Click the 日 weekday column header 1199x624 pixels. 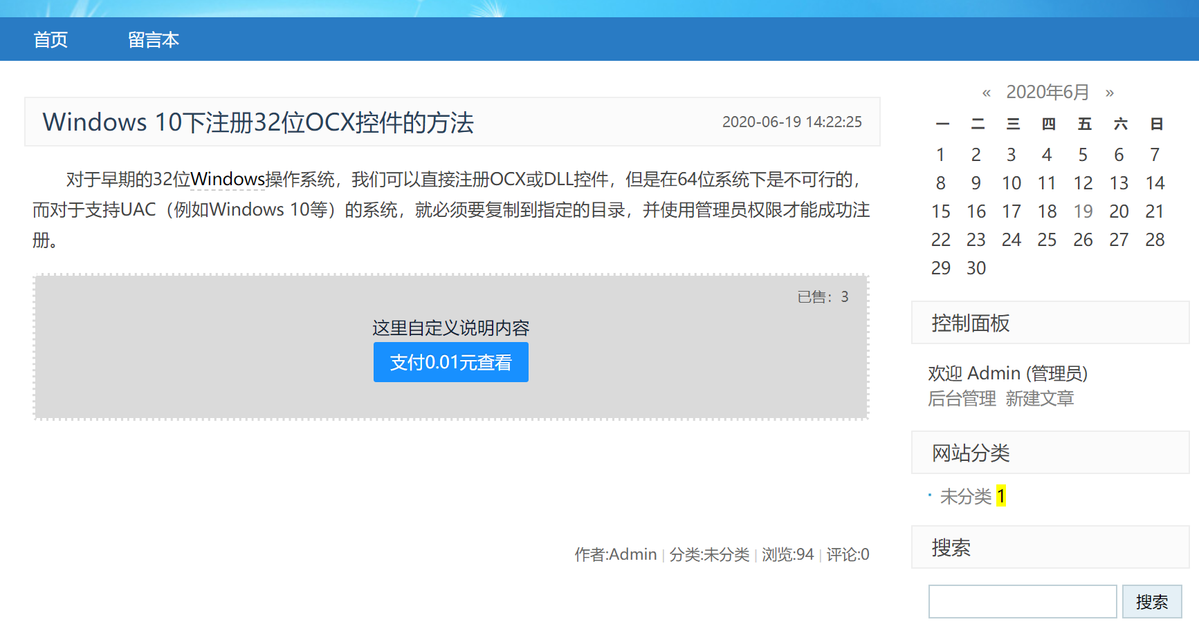[x=1156, y=124]
